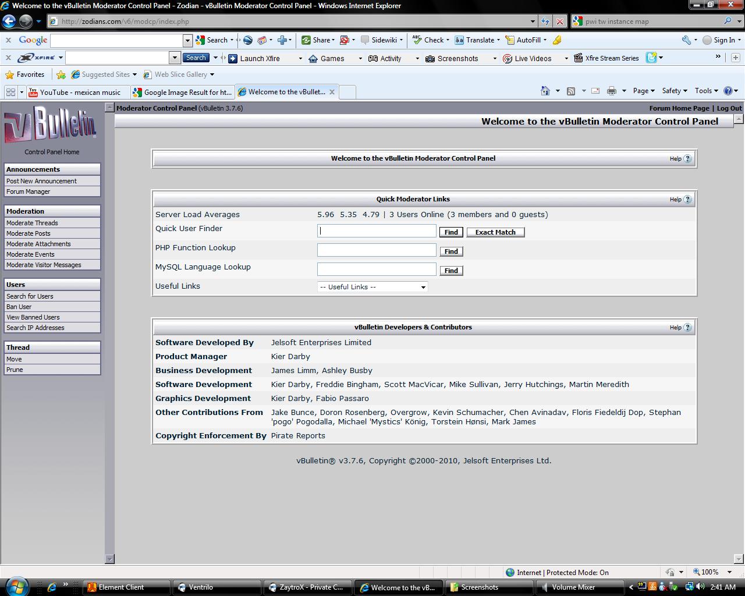
Task: Open Search IP Addresses in the sidebar
Action: 52,328
